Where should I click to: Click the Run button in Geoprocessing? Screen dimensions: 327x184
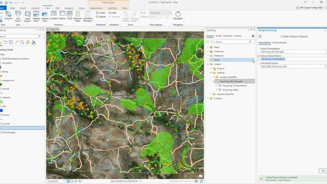(x=323, y=171)
